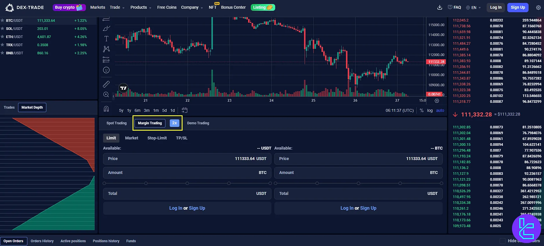Favorite the ETH/USDT star
544x246 pixels.
[x=2, y=37]
